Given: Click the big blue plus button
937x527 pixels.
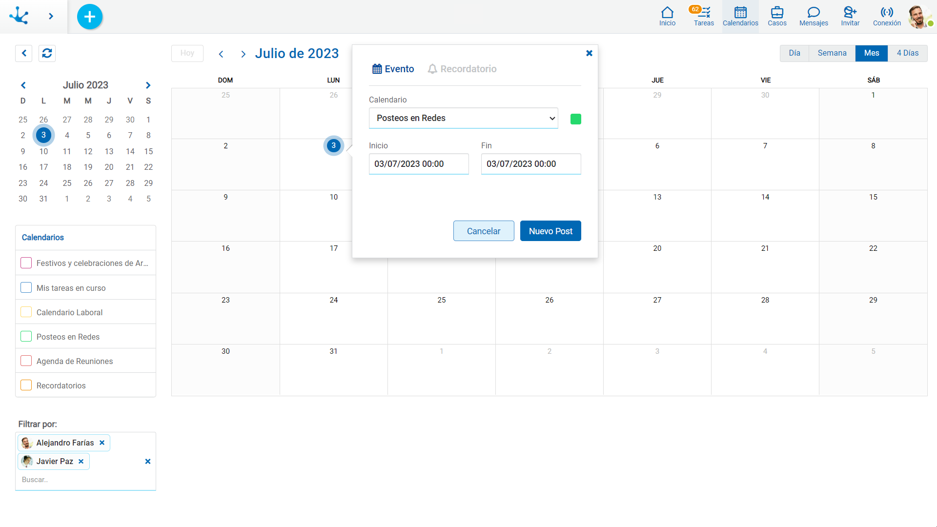Looking at the screenshot, I should pyautogui.click(x=89, y=17).
